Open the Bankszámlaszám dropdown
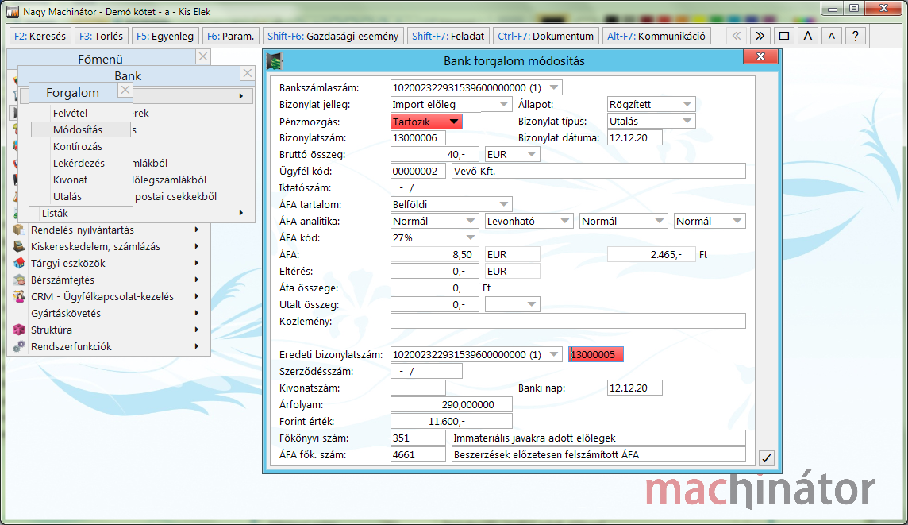Image resolution: width=908 pixels, height=525 pixels. (554, 88)
